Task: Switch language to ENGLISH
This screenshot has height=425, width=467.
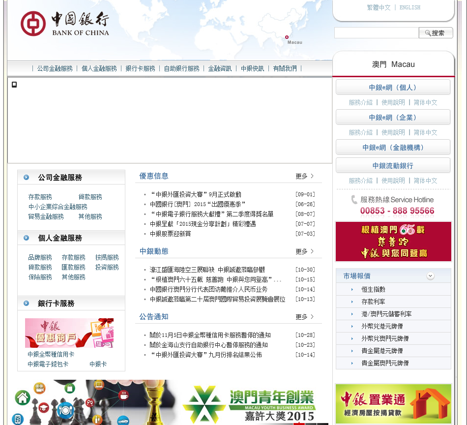Action: click(410, 8)
